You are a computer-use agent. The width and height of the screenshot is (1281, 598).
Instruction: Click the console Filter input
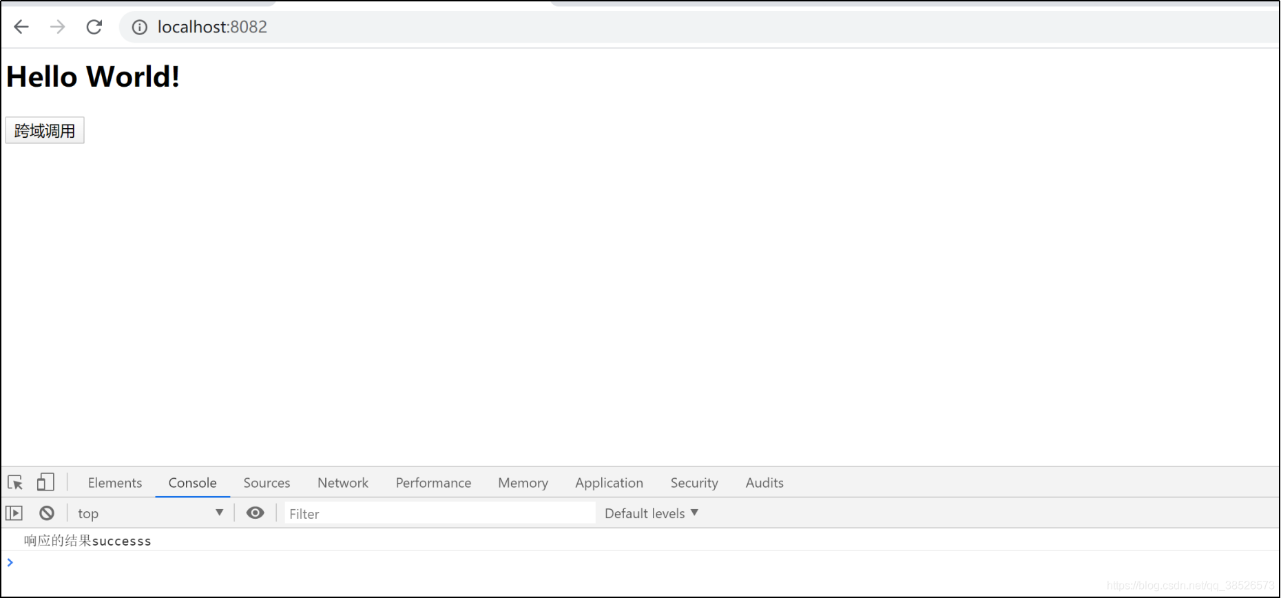coord(440,513)
